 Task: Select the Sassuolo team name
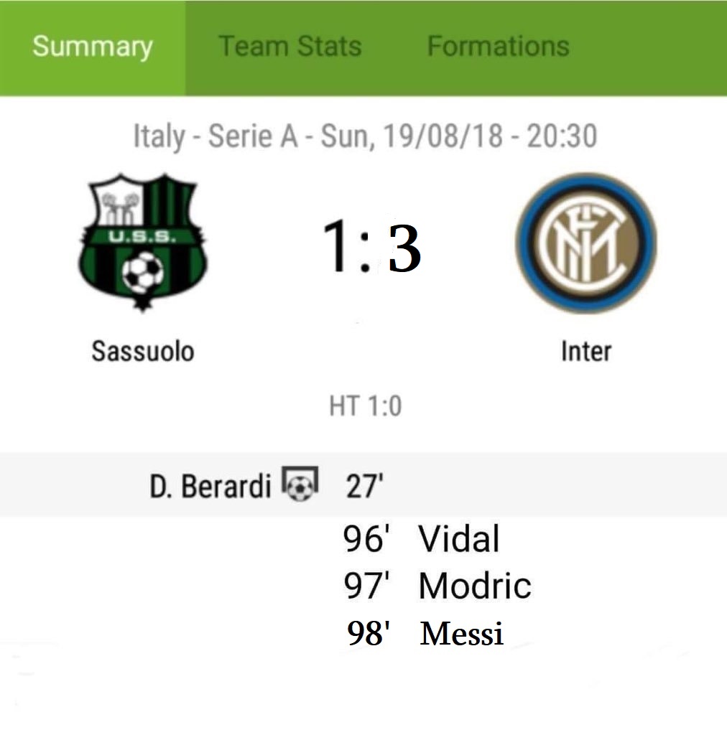click(x=142, y=351)
